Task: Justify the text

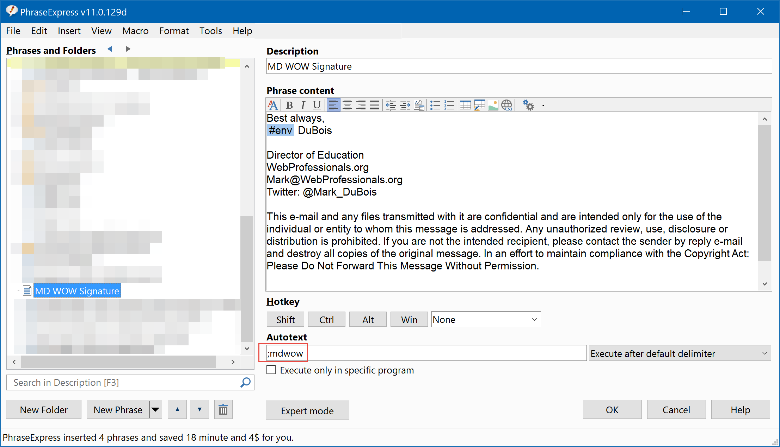Action: (x=375, y=105)
